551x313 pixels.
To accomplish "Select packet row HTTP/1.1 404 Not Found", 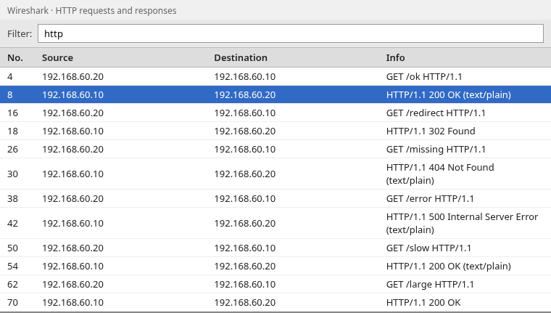I will (275, 174).
